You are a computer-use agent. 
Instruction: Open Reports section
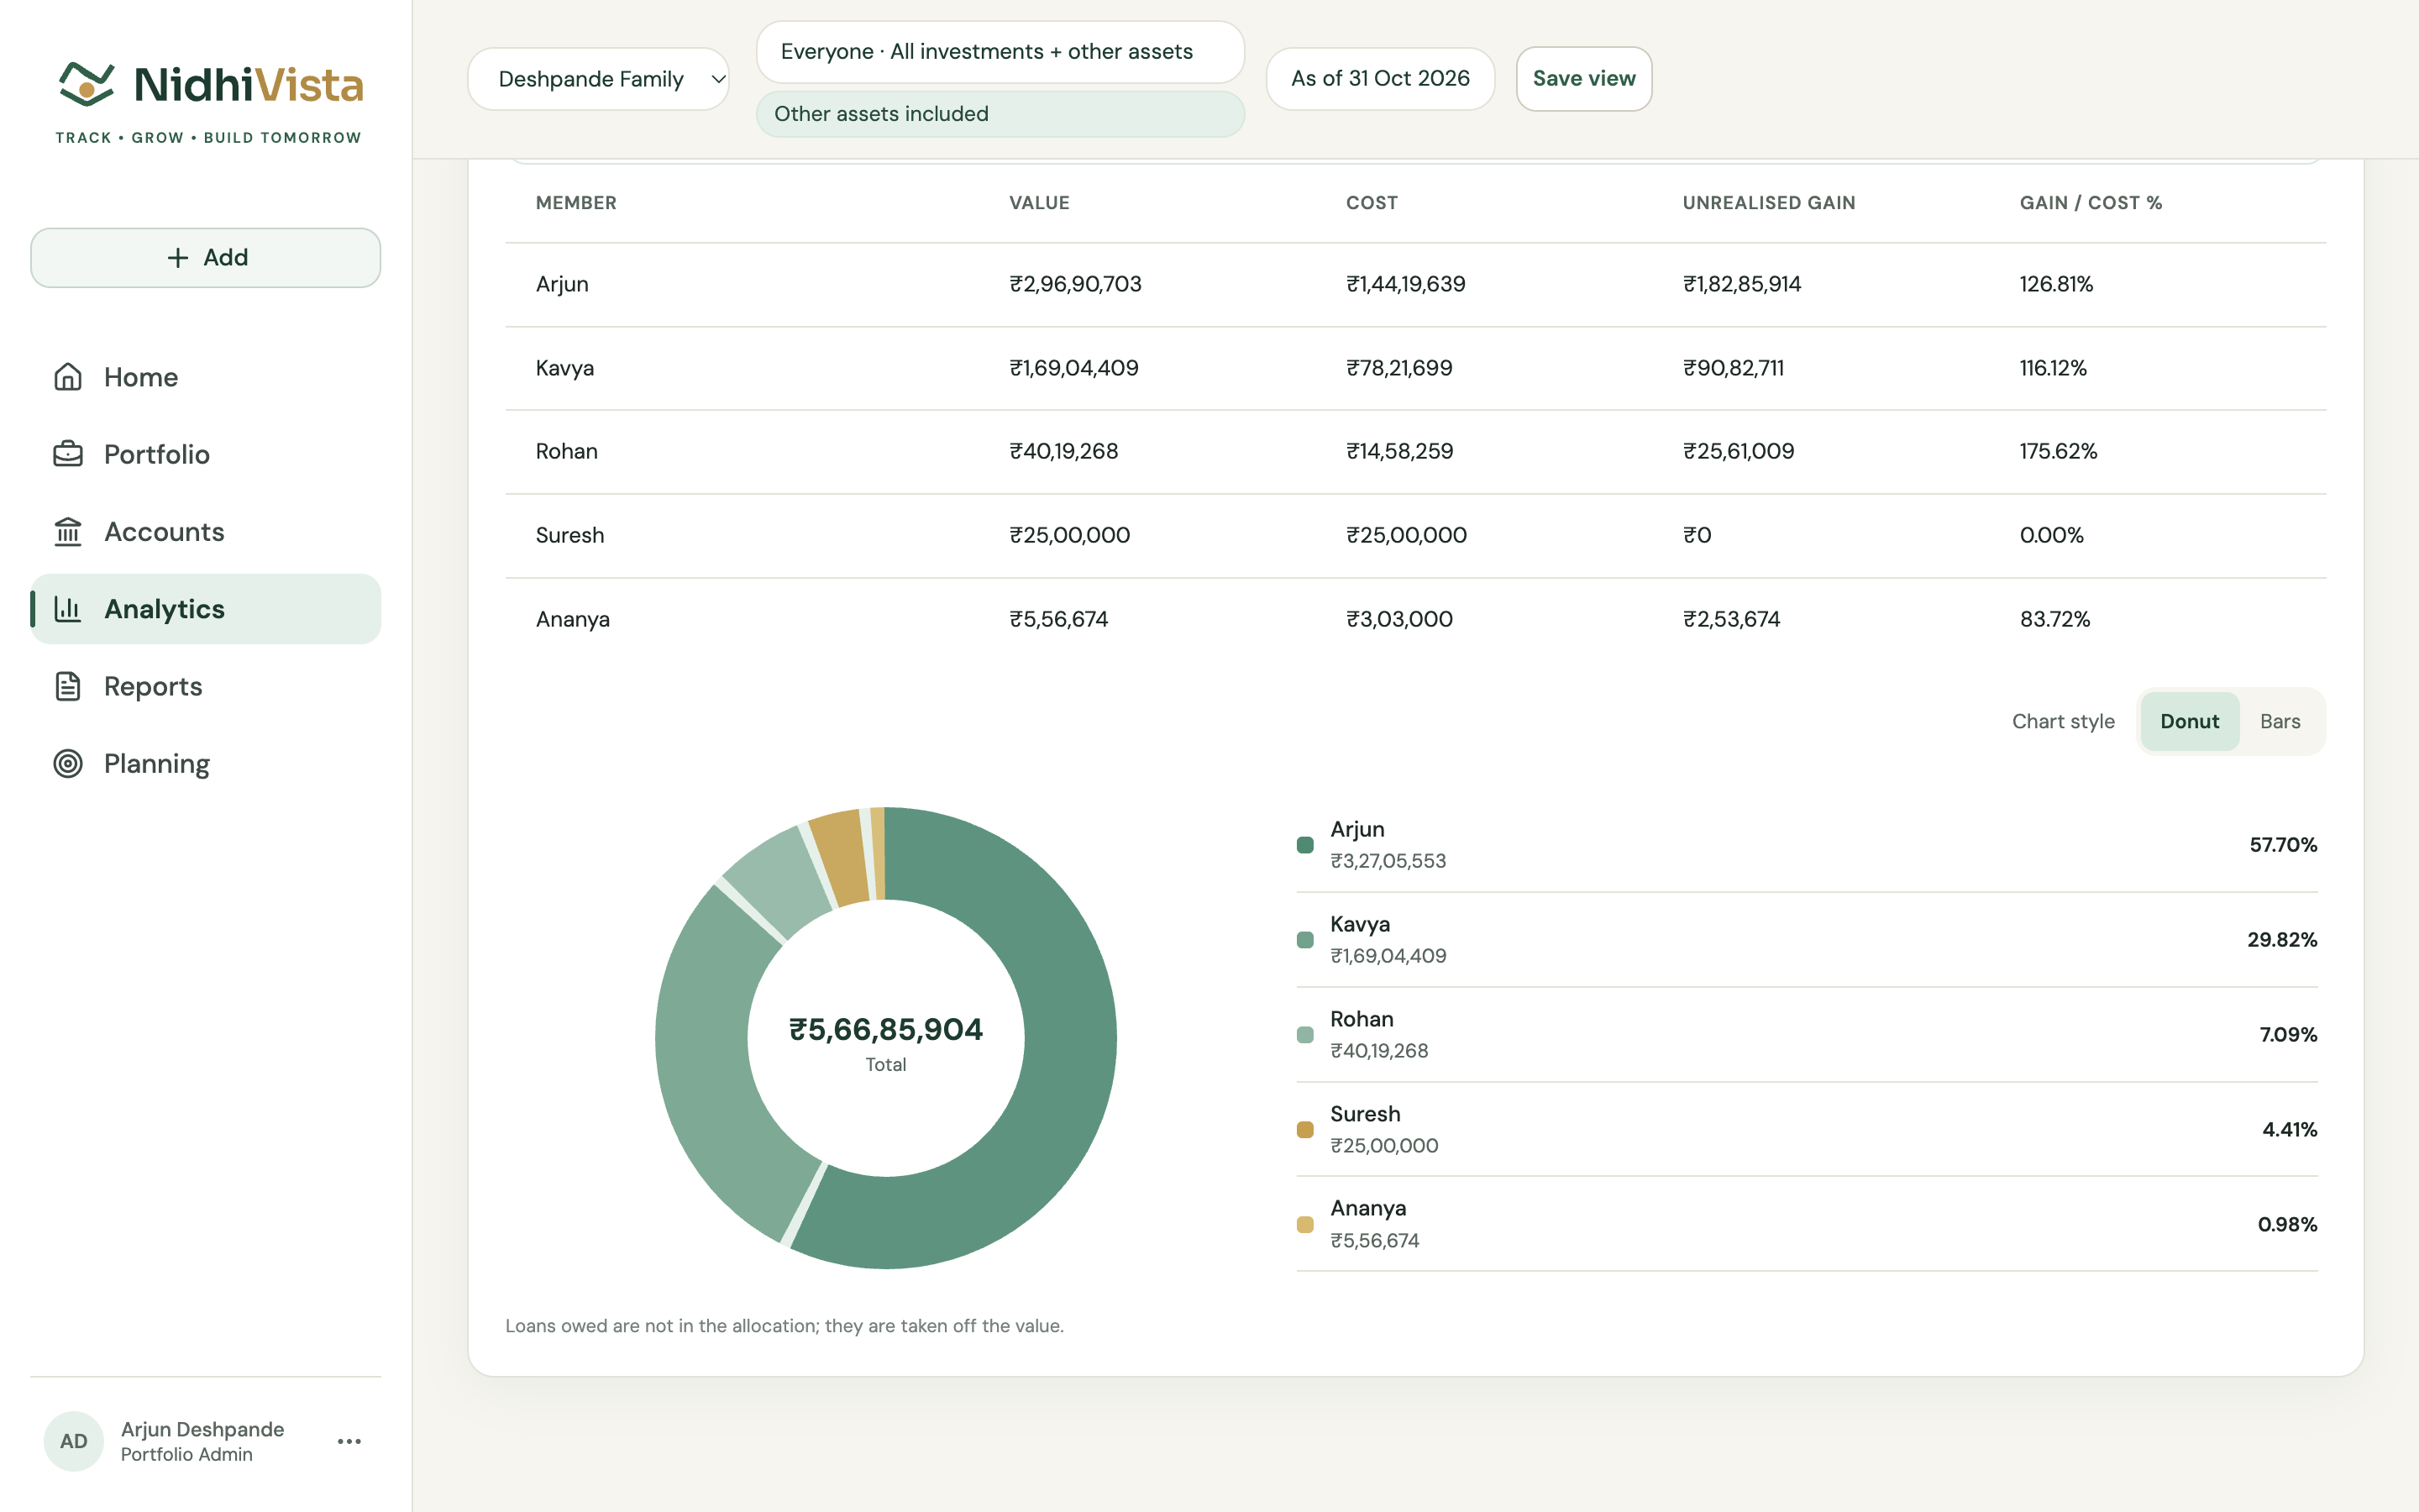(206, 686)
